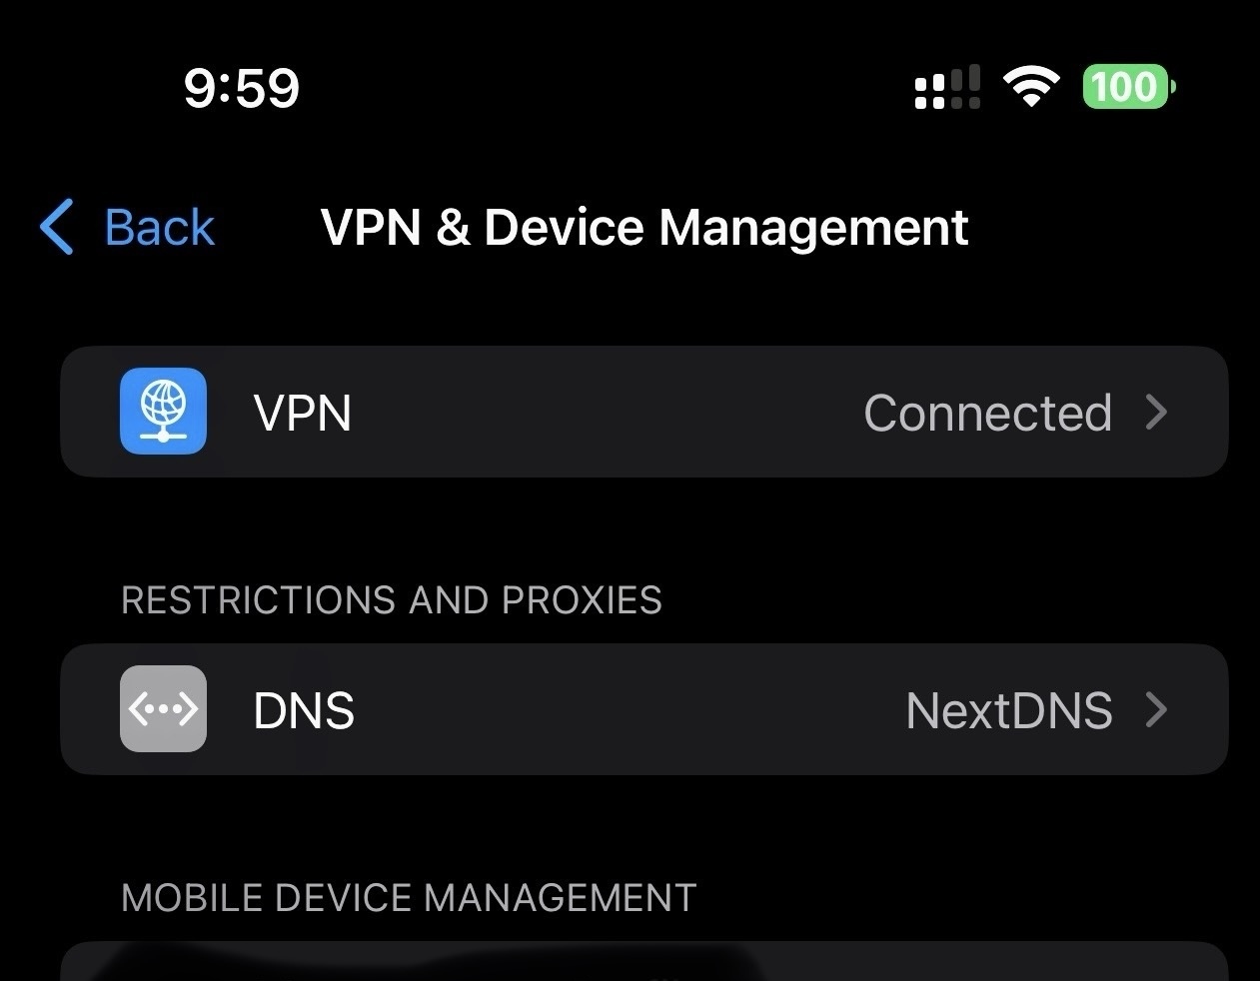Tap the gray DNS arrows icon
Image resolution: width=1260 pixels, height=981 pixels.
[x=163, y=709]
